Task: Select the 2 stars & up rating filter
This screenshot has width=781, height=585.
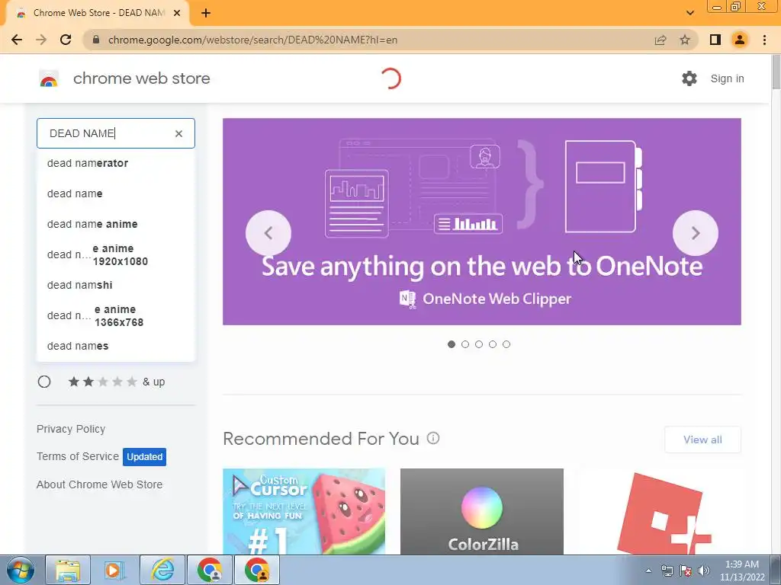Action: pos(44,382)
